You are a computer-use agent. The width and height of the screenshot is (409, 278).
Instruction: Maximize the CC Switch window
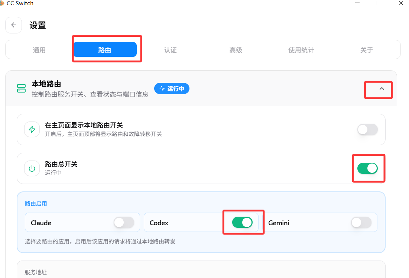[379, 3]
